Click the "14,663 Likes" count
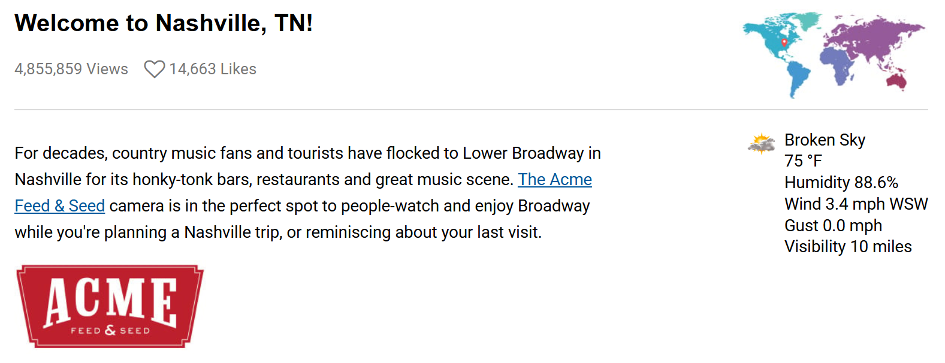 213,69
